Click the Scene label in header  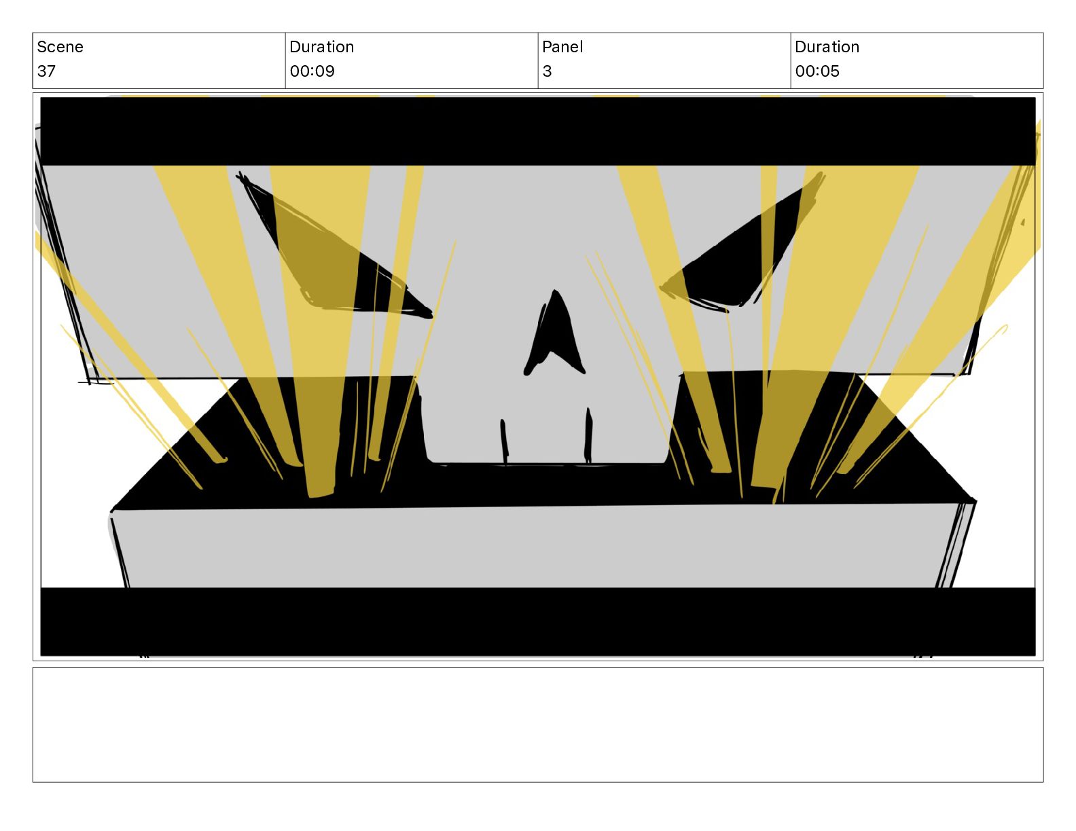(x=60, y=47)
